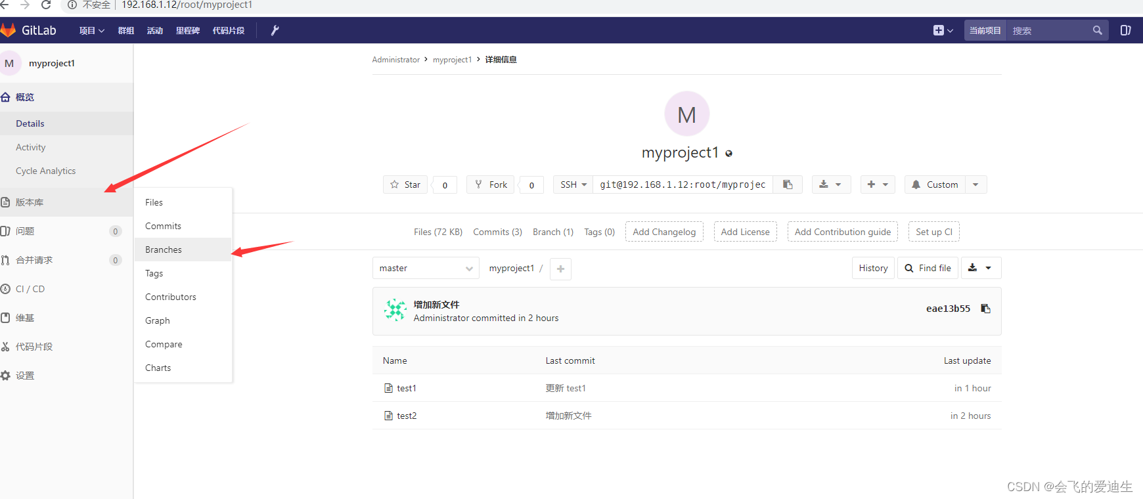Open the project download dropdown

coord(831,184)
